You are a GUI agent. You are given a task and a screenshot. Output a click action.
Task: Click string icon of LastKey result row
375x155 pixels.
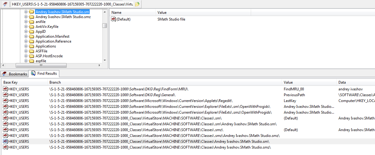click(x=5, y=101)
